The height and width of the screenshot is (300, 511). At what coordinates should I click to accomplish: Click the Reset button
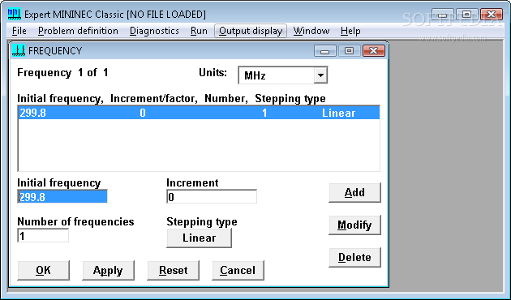pos(173,270)
